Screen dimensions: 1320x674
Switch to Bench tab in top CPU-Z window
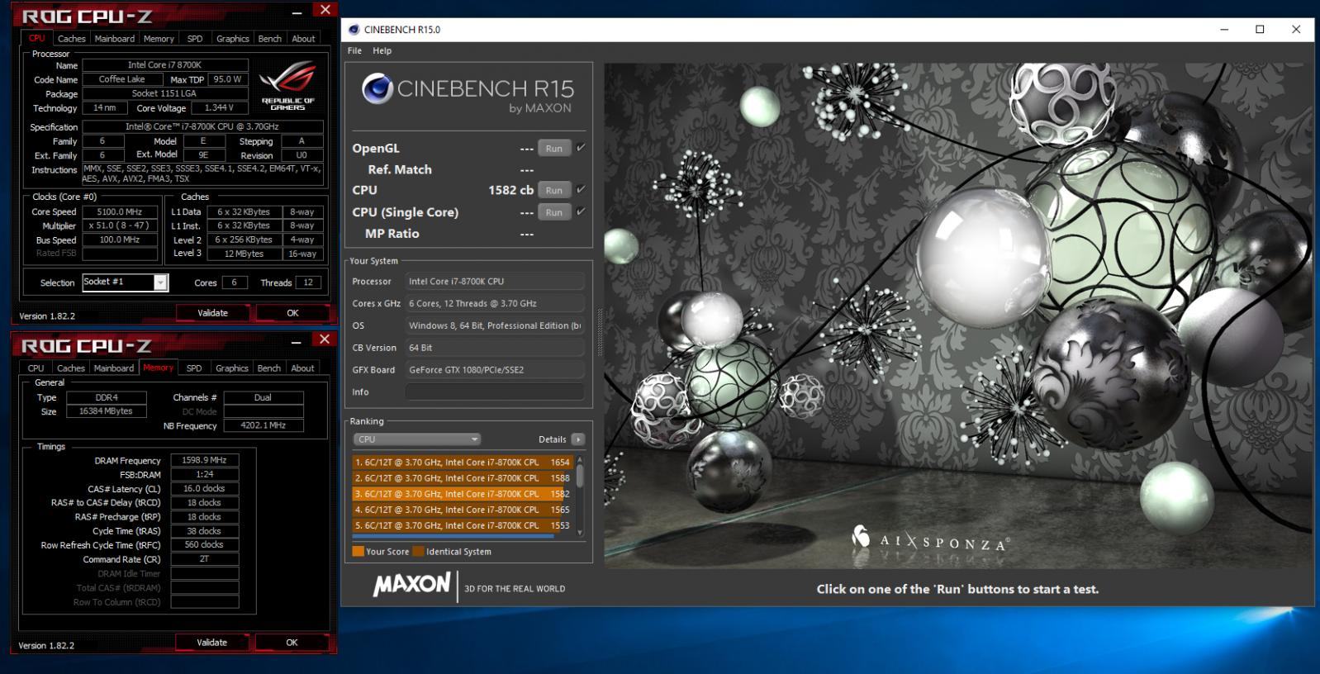[x=270, y=39]
